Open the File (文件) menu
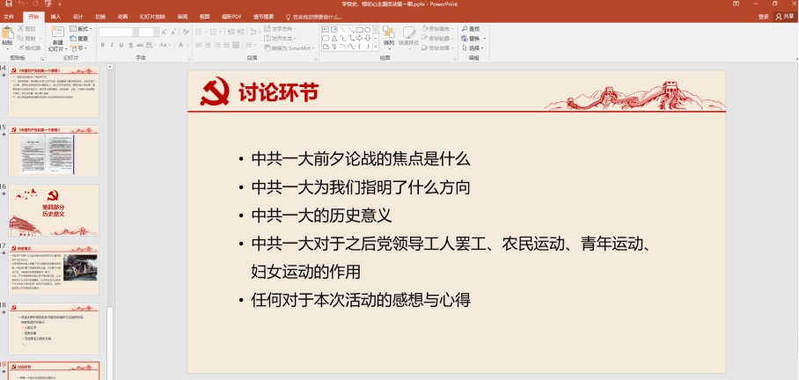The width and height of the screenshot is (799, 380). click(9, 17)
